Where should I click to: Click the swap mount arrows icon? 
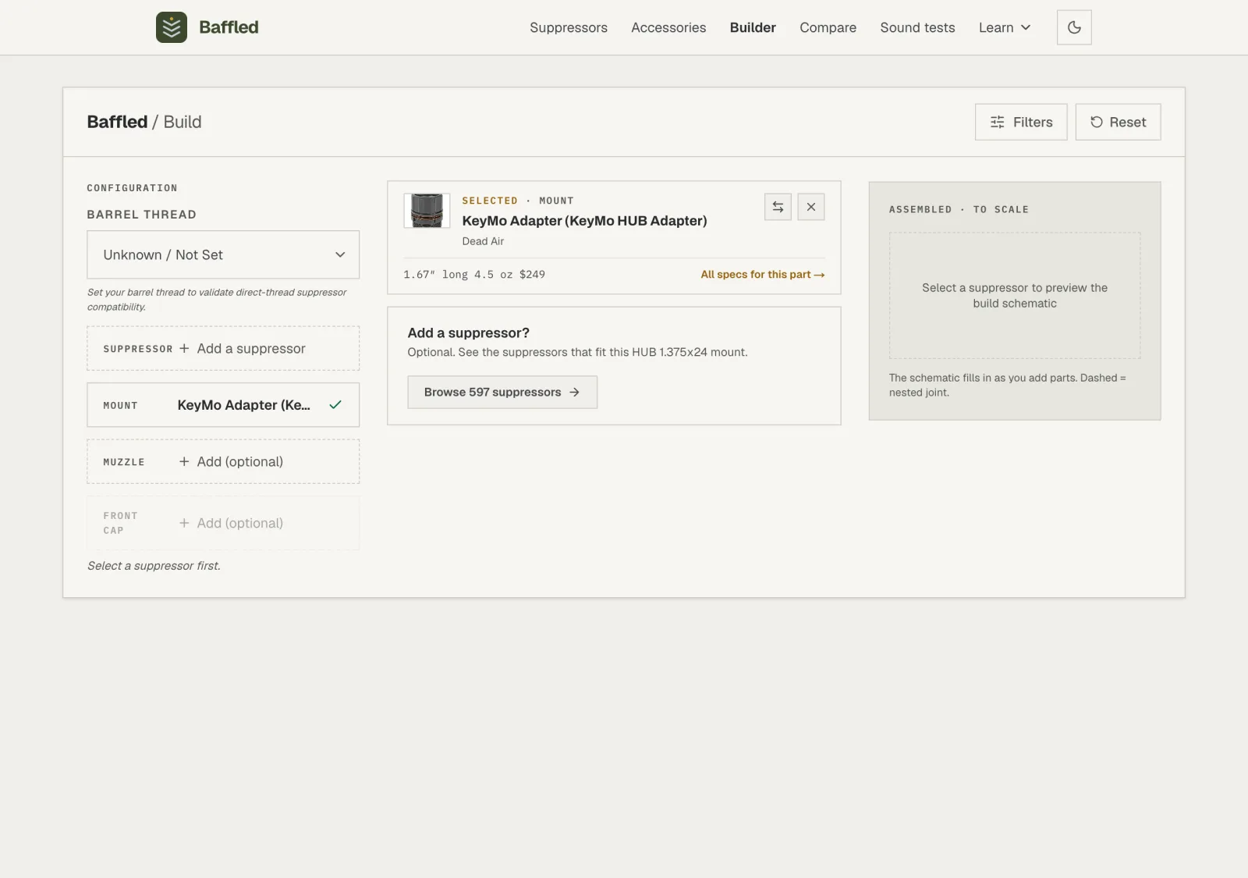point(778,207)
